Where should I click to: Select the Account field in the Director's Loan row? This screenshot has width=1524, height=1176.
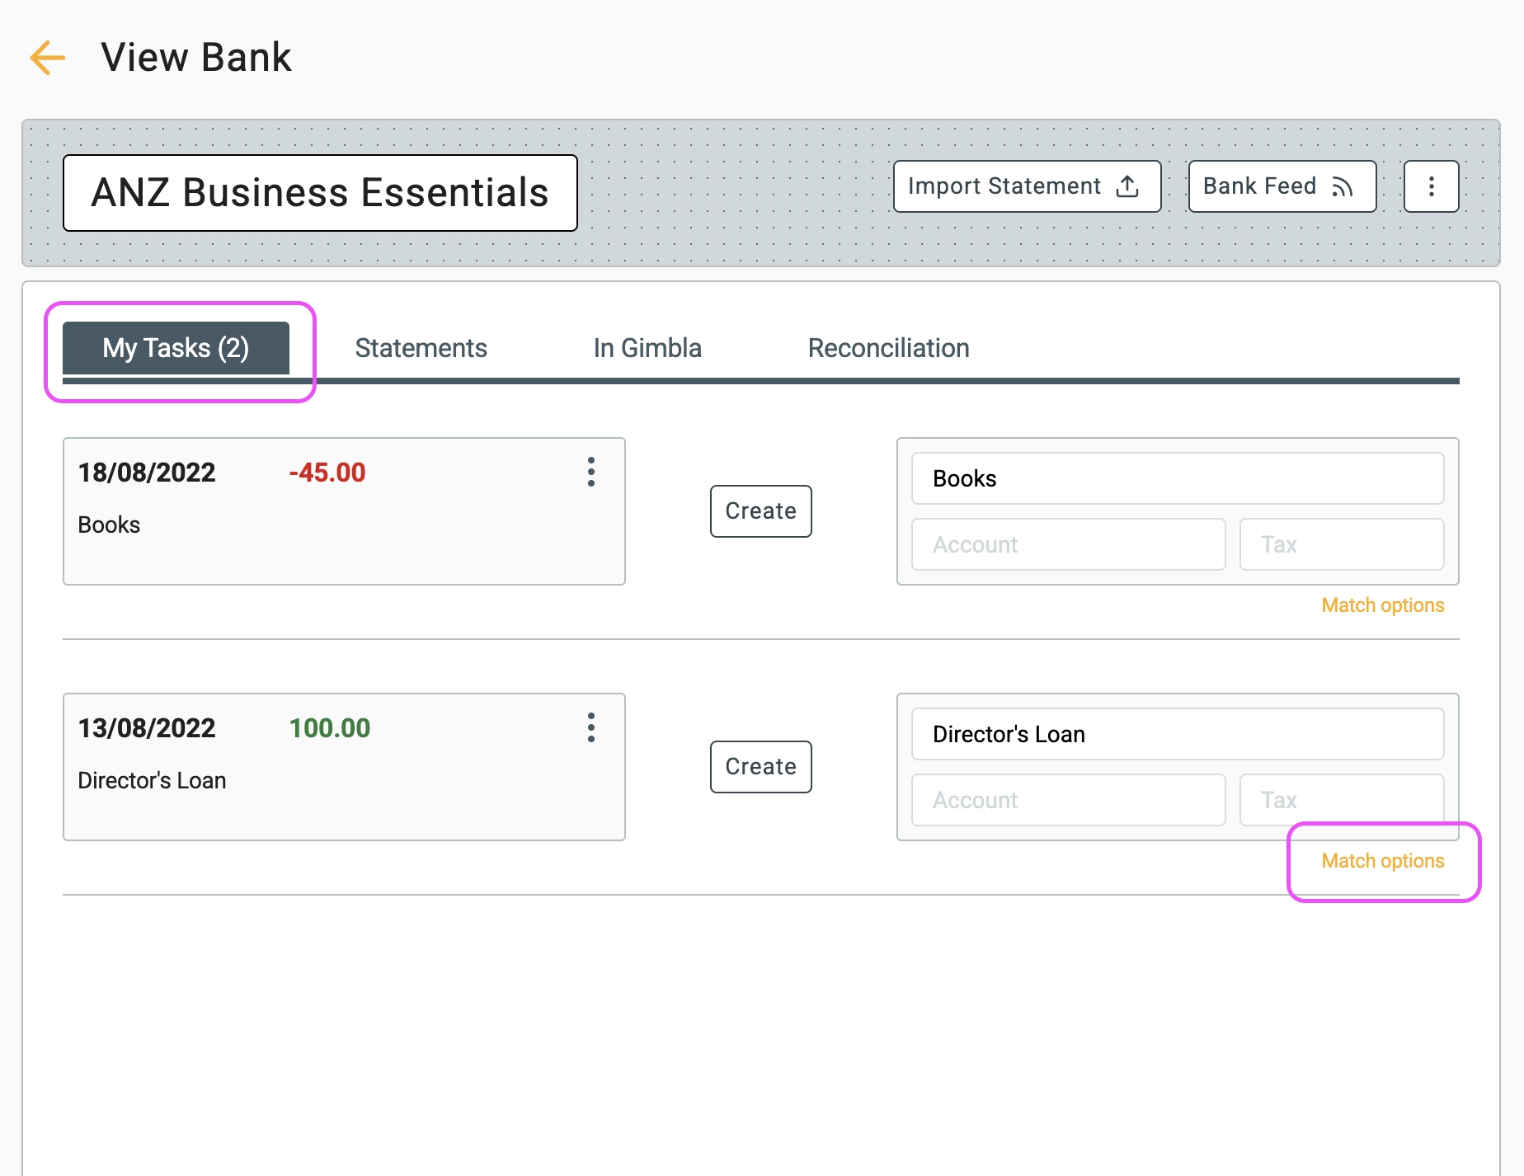1068,800
